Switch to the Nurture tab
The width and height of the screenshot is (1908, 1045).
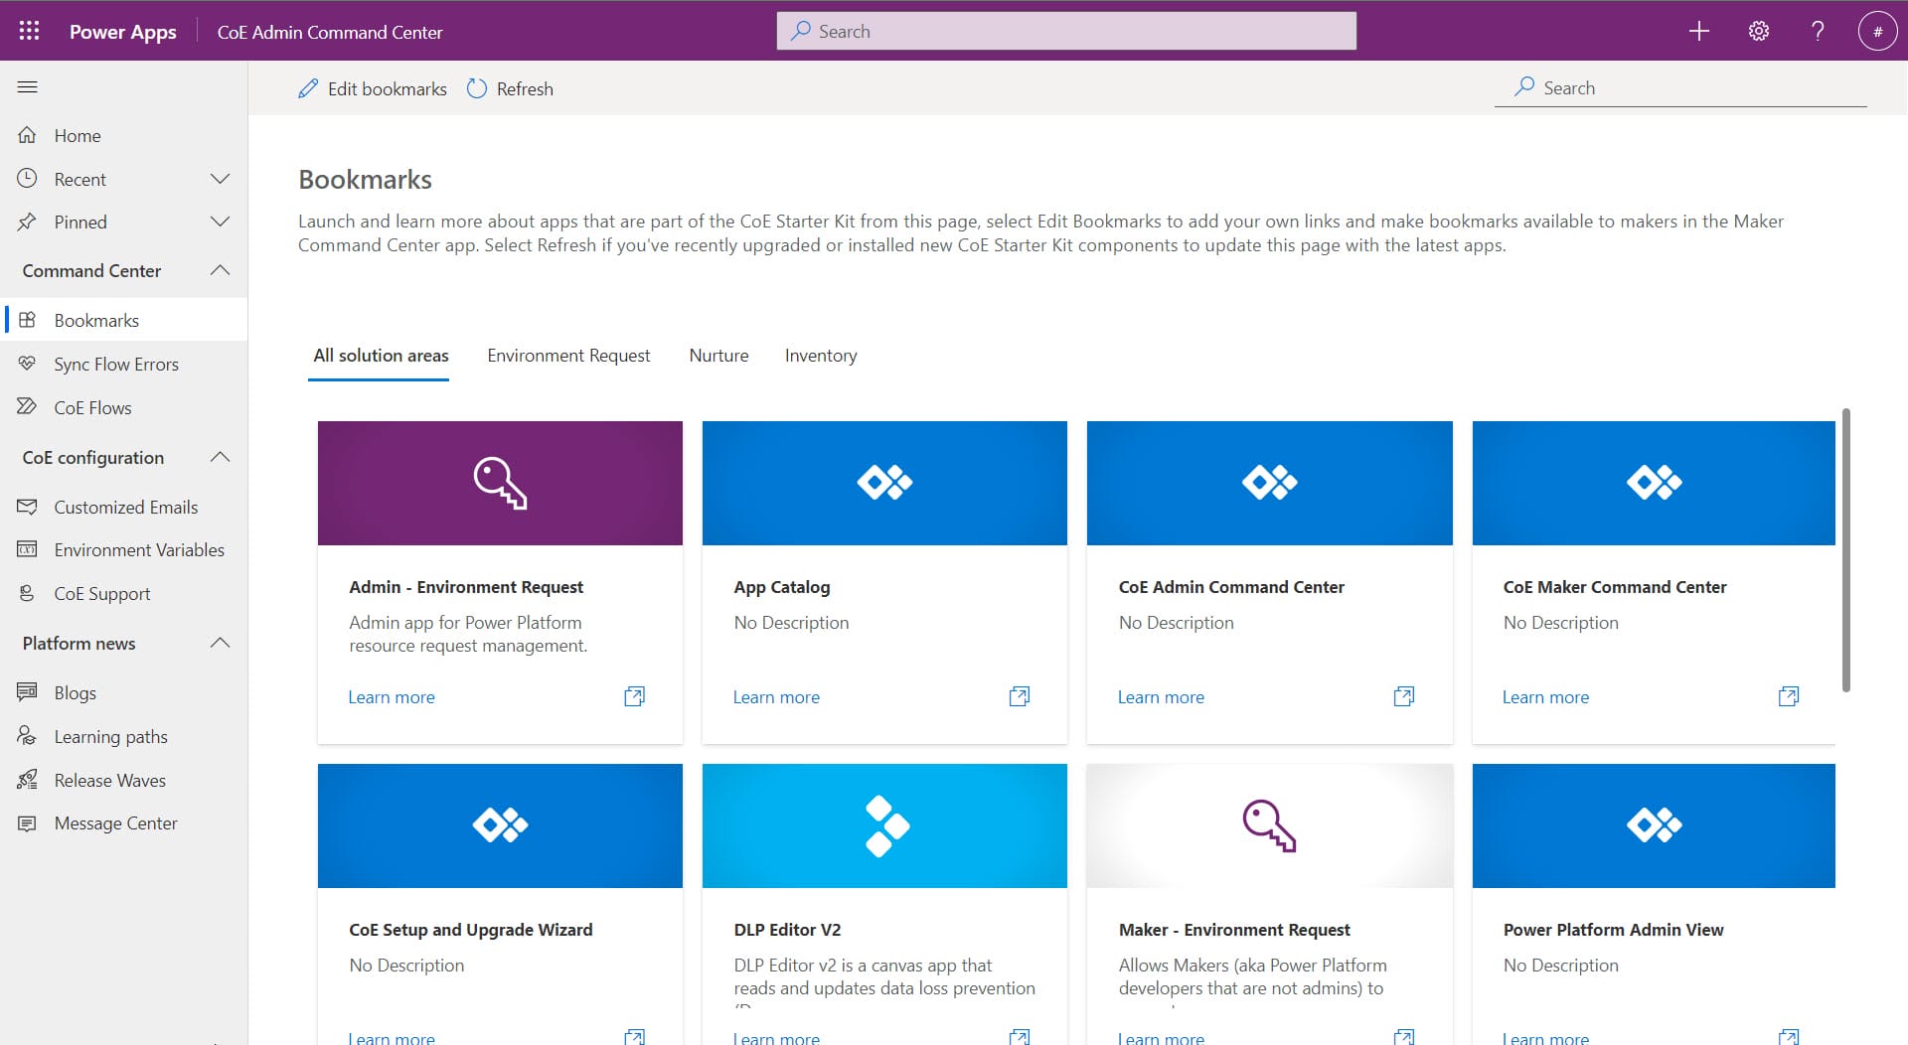click(718, 355)
